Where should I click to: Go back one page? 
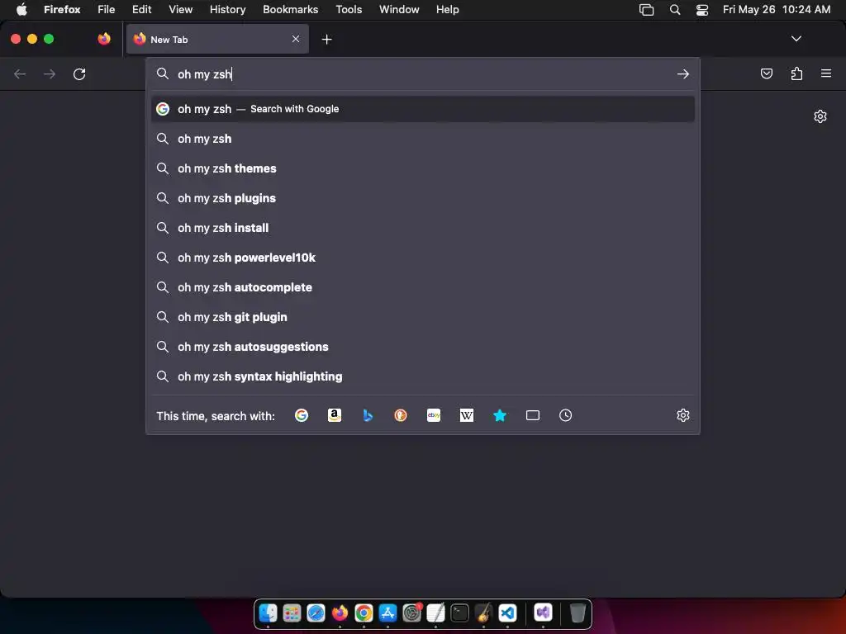[x=20, y=73]
